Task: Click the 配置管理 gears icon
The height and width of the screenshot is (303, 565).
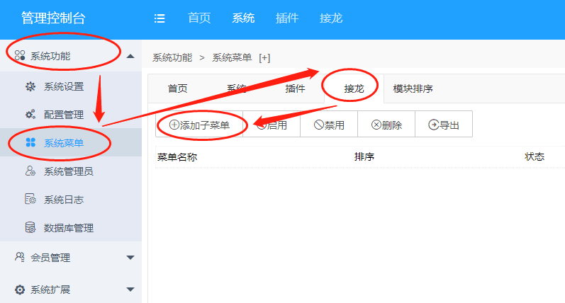Action: (30, 115)
